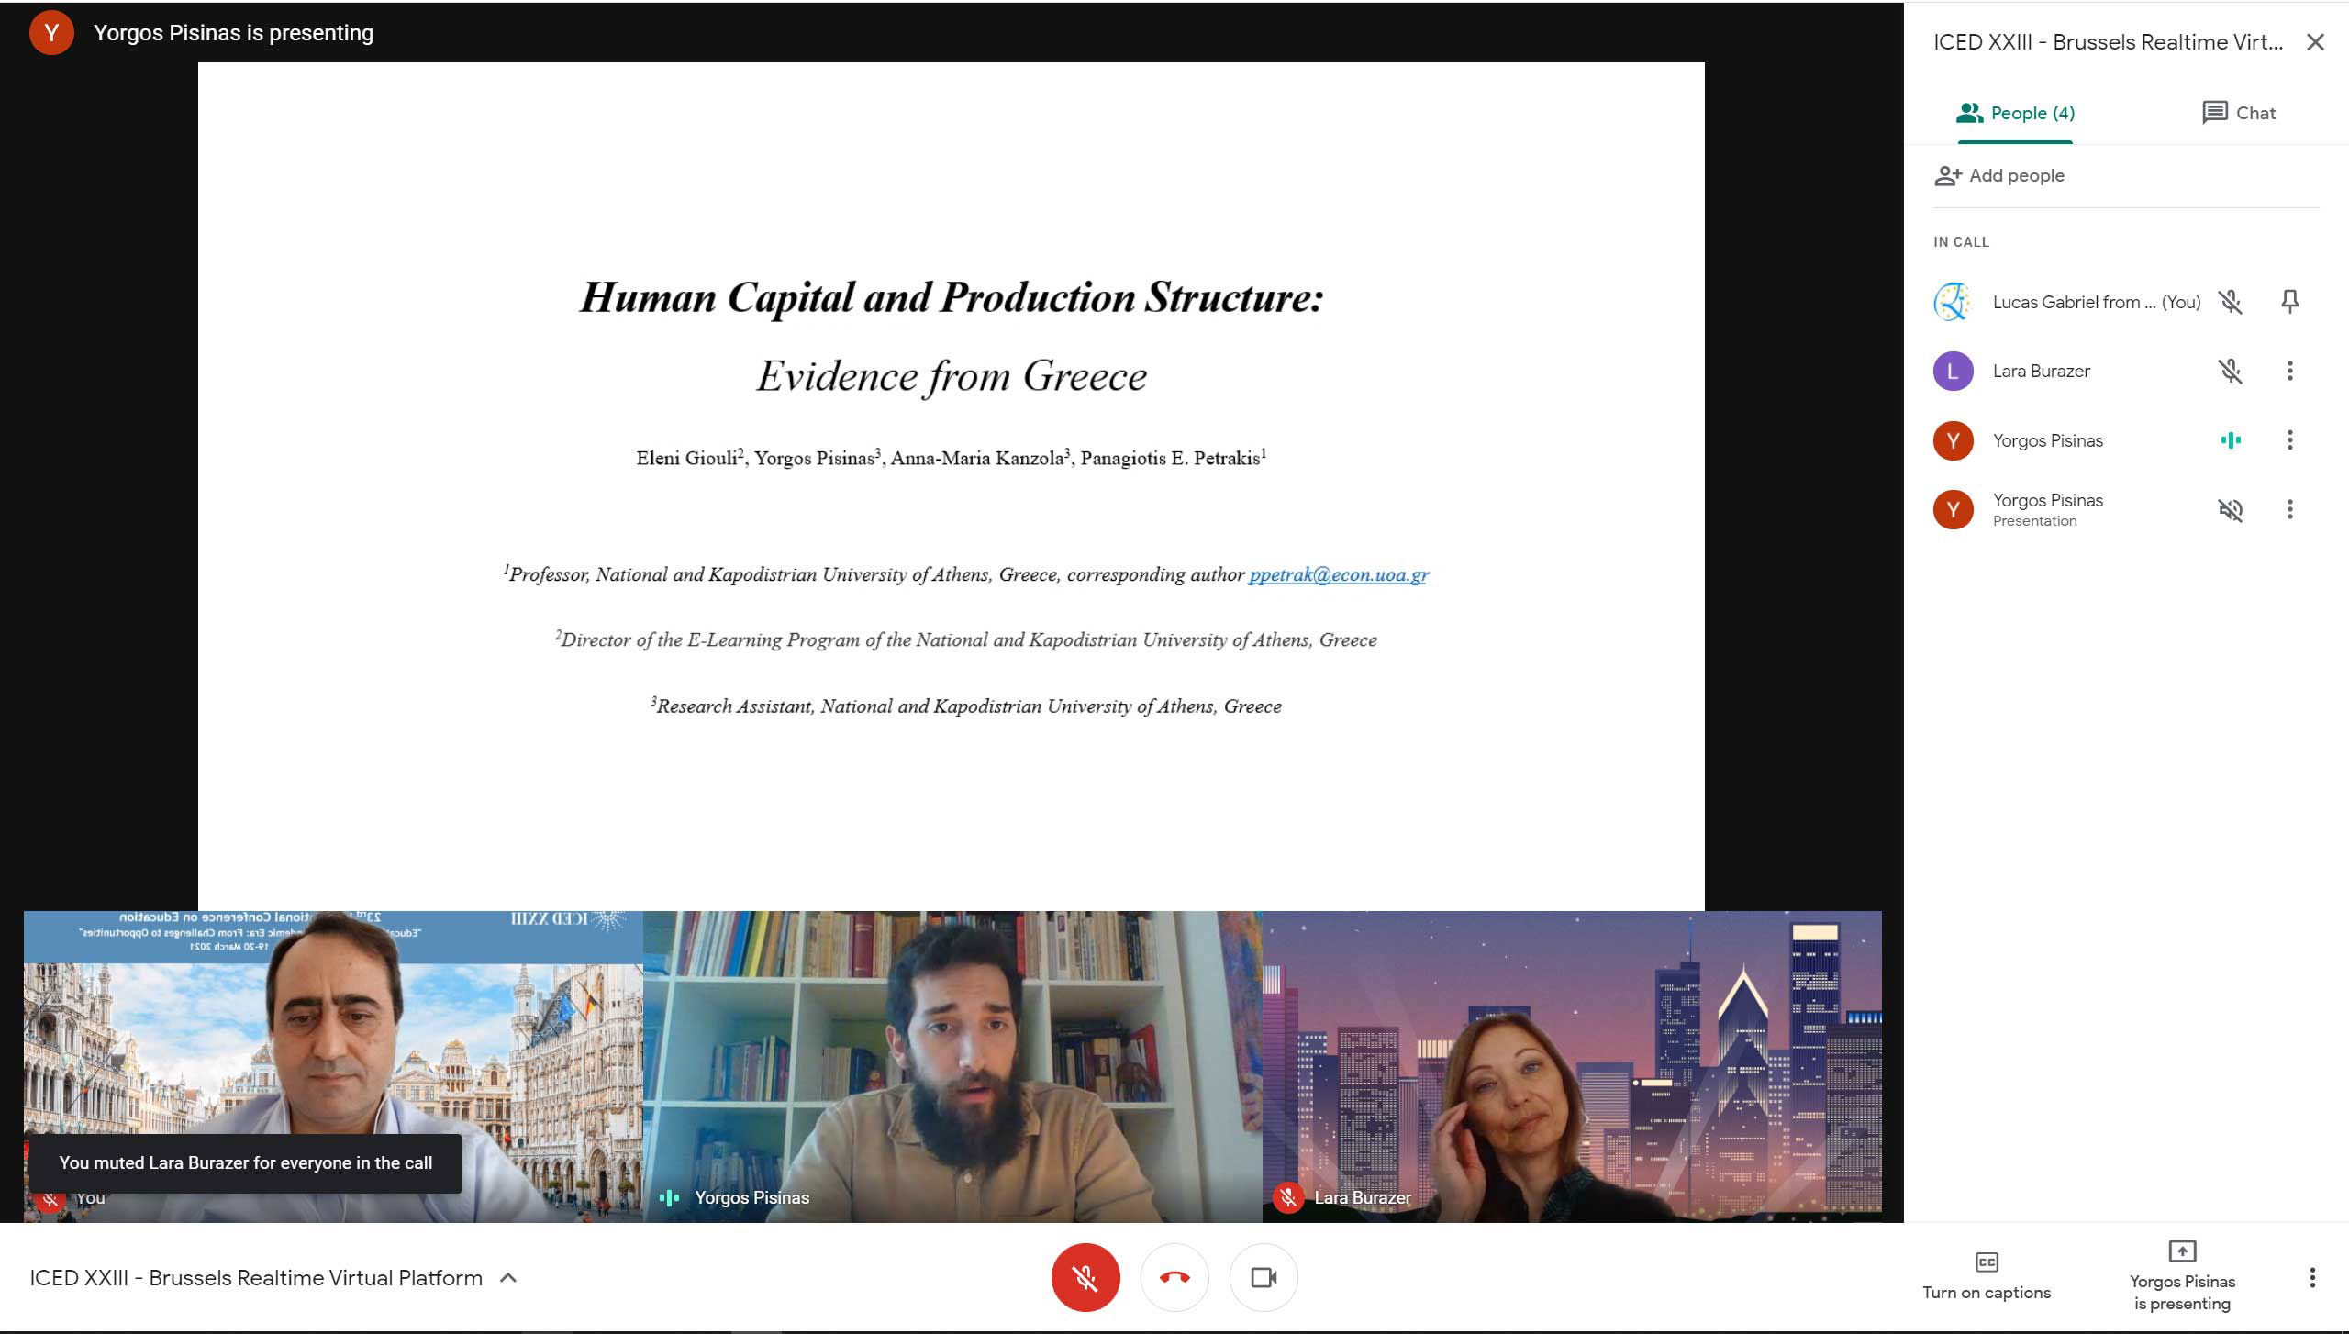Click the Lara Burazer video tile
Image resolution: width=2349 pixels, height=1334 pixels.
(1571, 1064)
